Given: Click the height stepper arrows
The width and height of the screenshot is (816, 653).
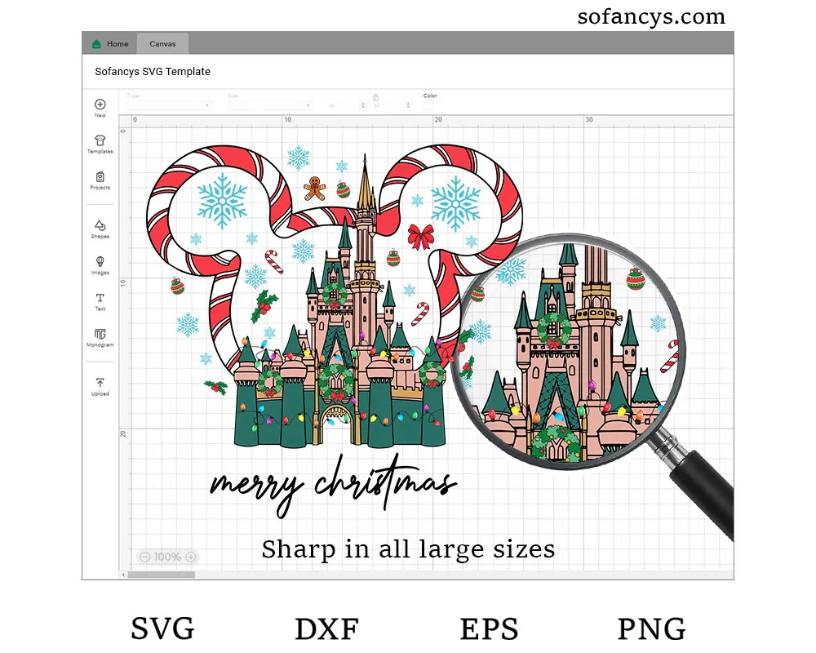Looking at the screenshot, I should coord(407,105).
